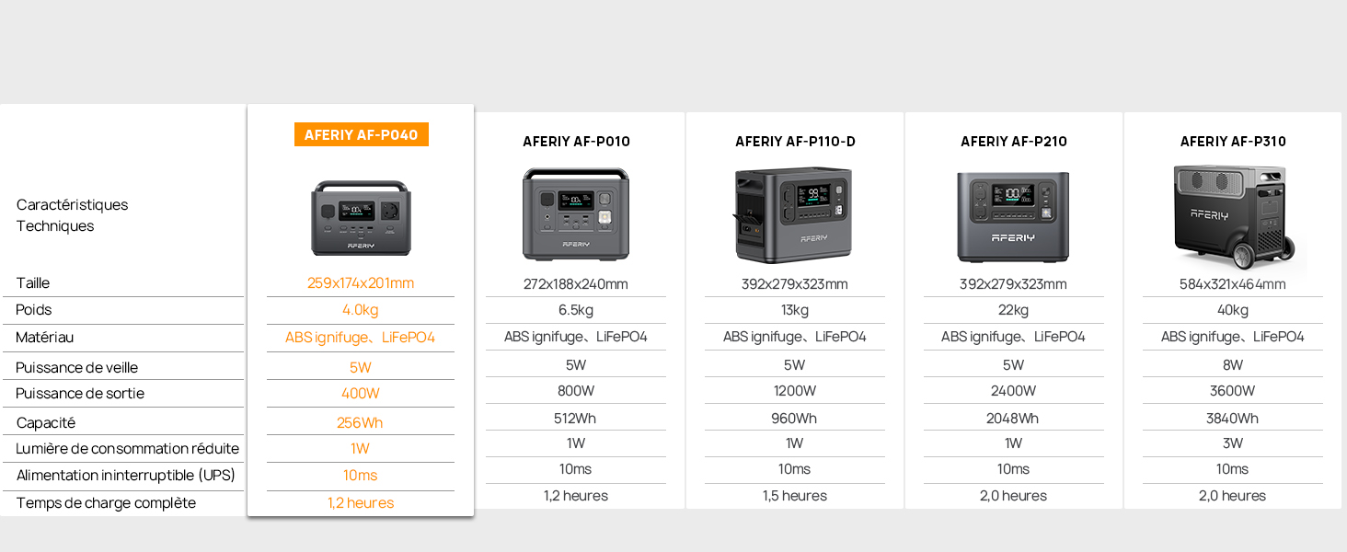Click the 13kg weight value
Image resolution: width=1347 pixels, height=552 pixels.
795,310
